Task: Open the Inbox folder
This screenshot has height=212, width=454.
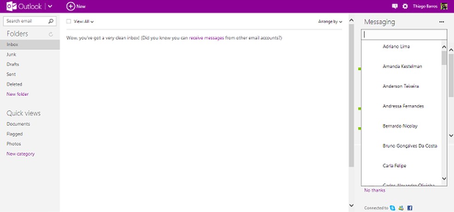Action: (x=30, y=45)
